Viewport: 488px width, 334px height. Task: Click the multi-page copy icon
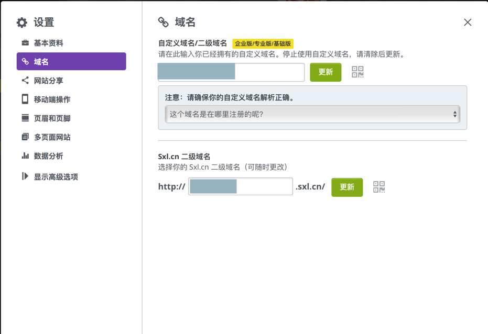point(25,137)
